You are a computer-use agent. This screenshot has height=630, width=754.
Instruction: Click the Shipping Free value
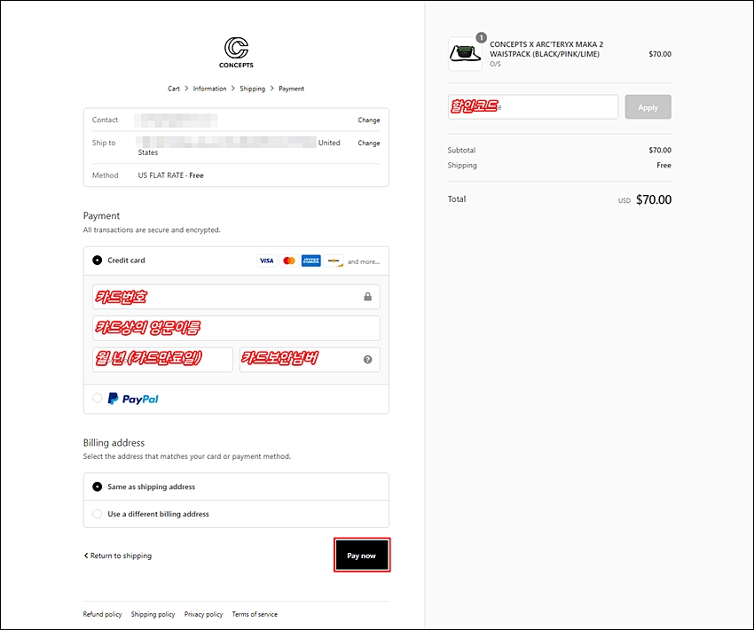(x=664, y=165)
